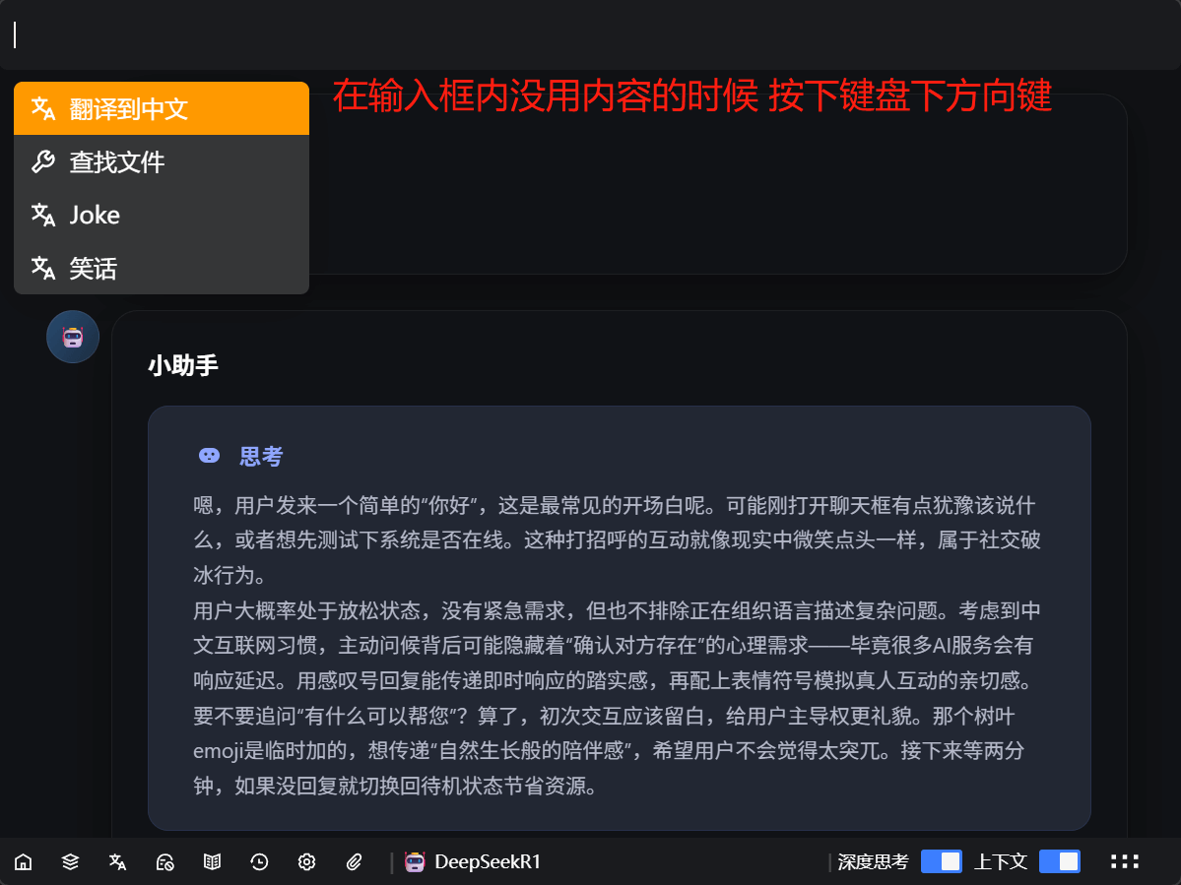Open the layers stack icon
The width and height of the screenshot is (1181, 885).
click(x=70, y=862)
